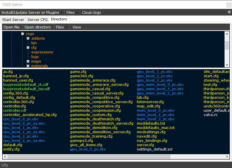Click tree scrollbar up arrow

(227, 34)
